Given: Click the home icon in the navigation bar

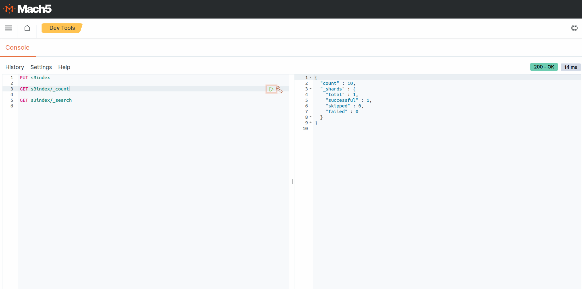Looking at the screenshot, I should tap(27, 28).
